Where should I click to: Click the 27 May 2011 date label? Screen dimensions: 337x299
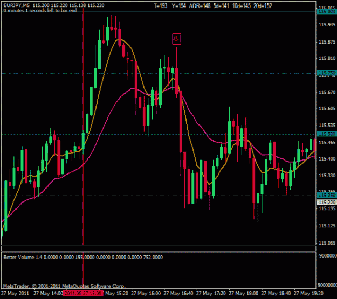tap(15, 293)
